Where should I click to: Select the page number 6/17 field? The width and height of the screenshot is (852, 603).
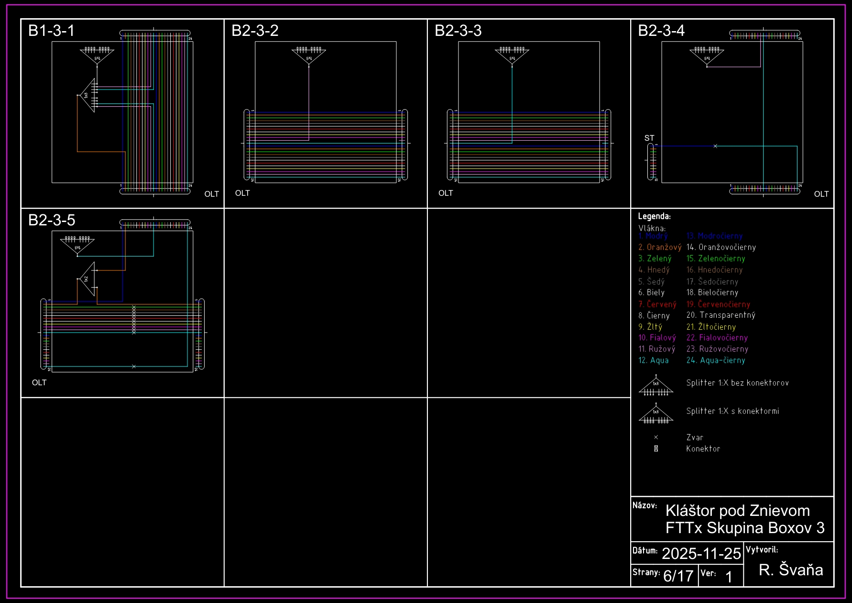coord(678,576)
